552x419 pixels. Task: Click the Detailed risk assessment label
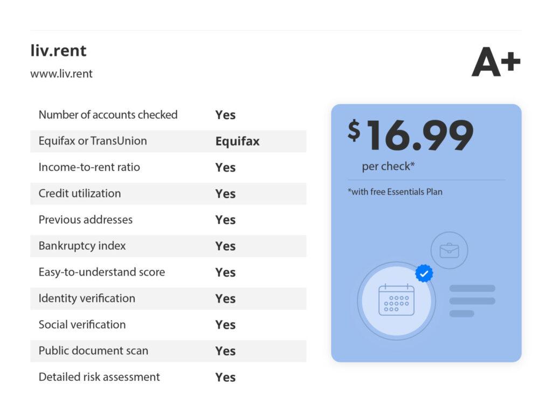click(99, 377)
